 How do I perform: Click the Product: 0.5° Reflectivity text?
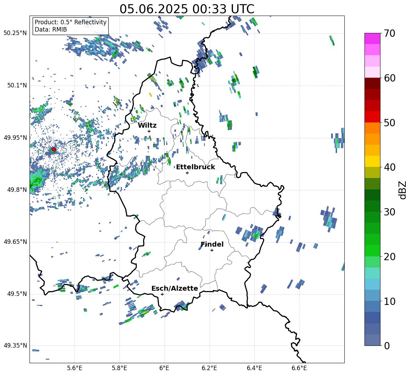click(x=70, y=22)
